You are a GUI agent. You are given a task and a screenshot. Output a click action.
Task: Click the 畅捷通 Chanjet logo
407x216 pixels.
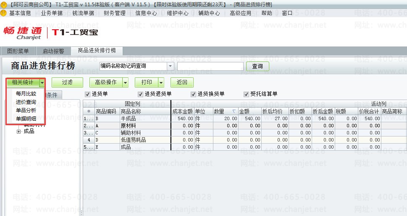pos(23,33)
